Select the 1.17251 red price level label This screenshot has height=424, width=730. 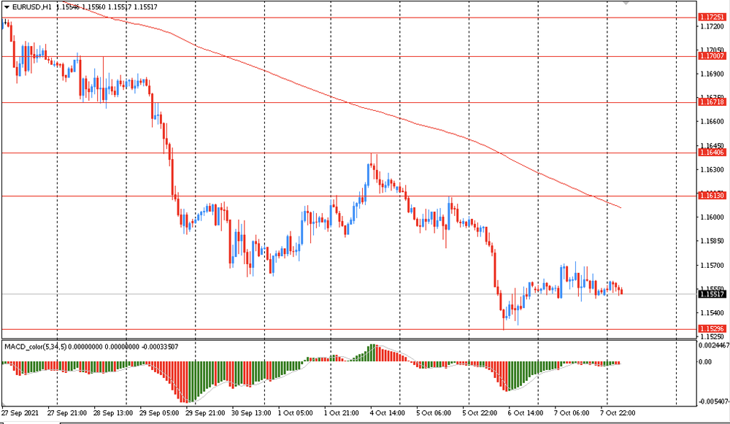tap(712, 18)
